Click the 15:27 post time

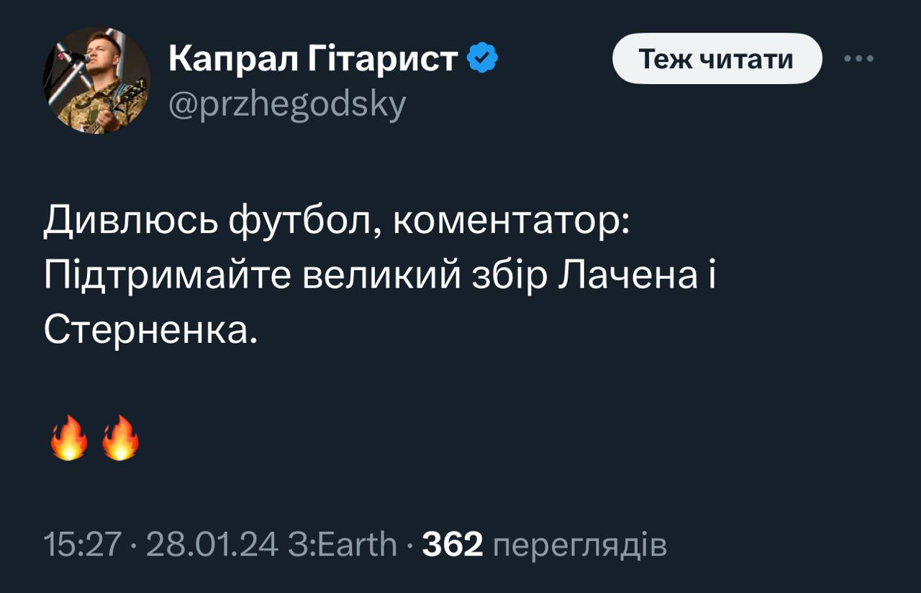coord(81,545)
